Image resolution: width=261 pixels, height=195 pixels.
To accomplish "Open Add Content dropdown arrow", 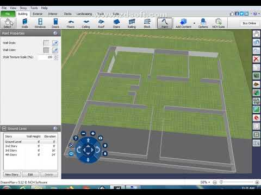I will coord(194,23).
